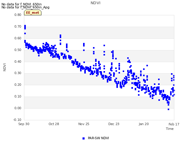Click the blue legend marker square

(x=83, y=138)
